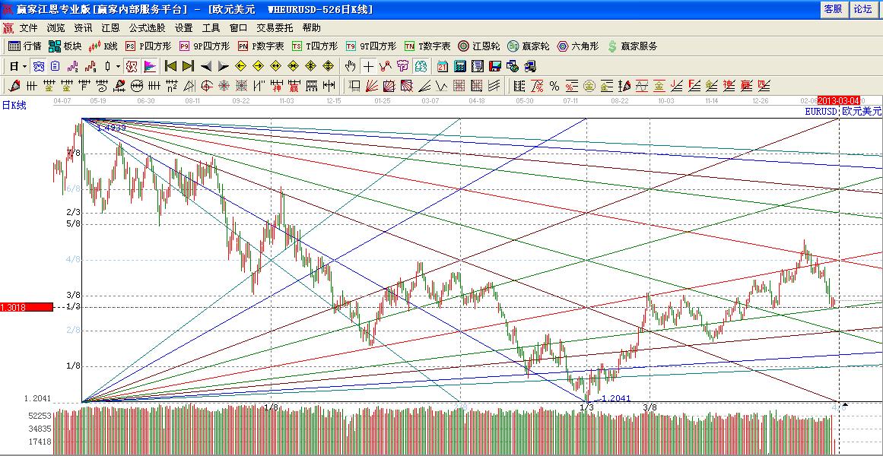Click the 论坛 forum button
Screen dimensions: 883x456
862,9
